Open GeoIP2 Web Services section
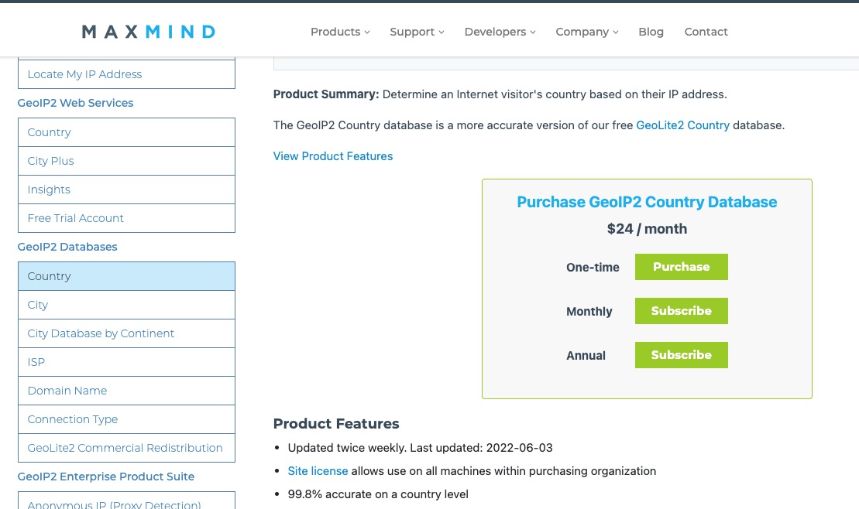859x509 pixels. (75, 102)
